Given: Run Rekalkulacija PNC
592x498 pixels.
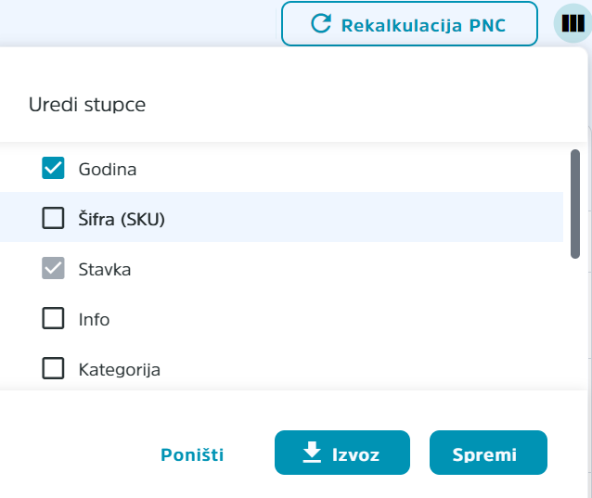Looking at the screenshot, I should tap(409, 24).
